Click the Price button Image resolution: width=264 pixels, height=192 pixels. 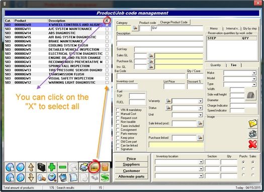pos(131,159)
